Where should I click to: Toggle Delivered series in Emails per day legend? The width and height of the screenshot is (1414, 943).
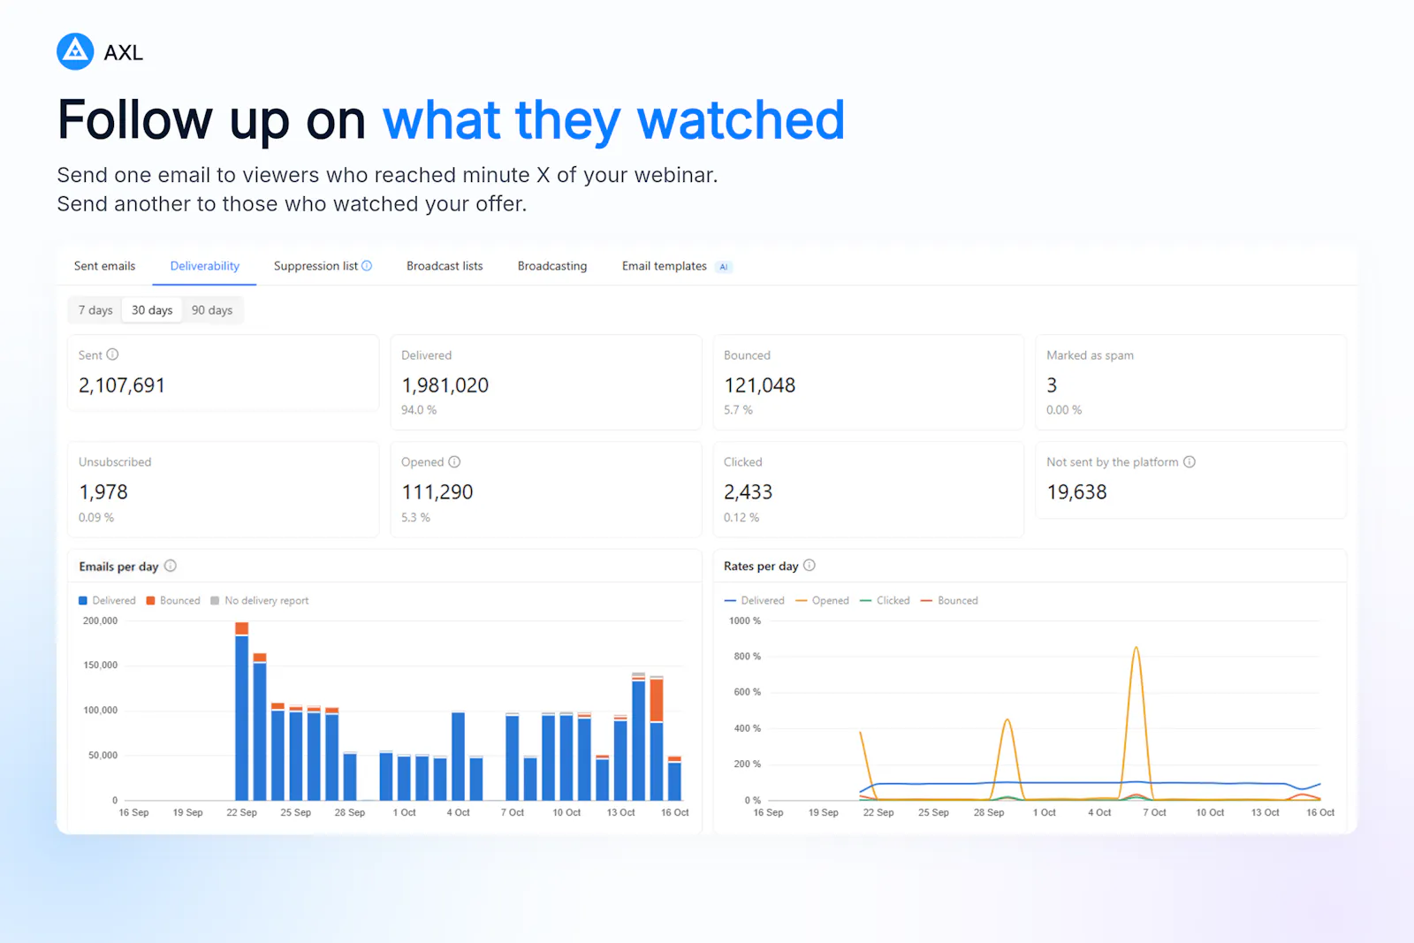(x=108, y=601)
